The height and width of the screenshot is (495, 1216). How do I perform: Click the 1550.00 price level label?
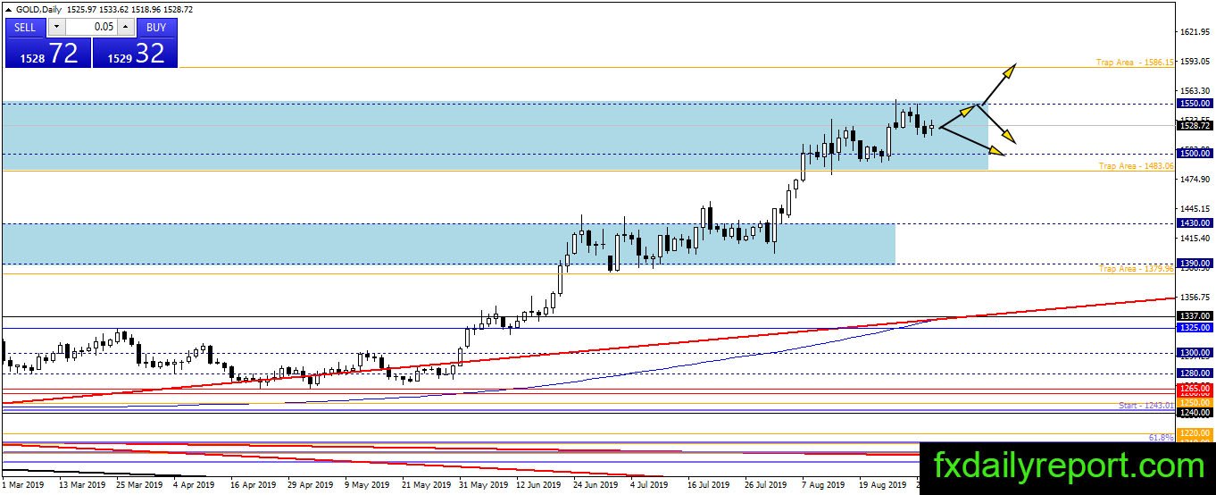point(1194,104)
